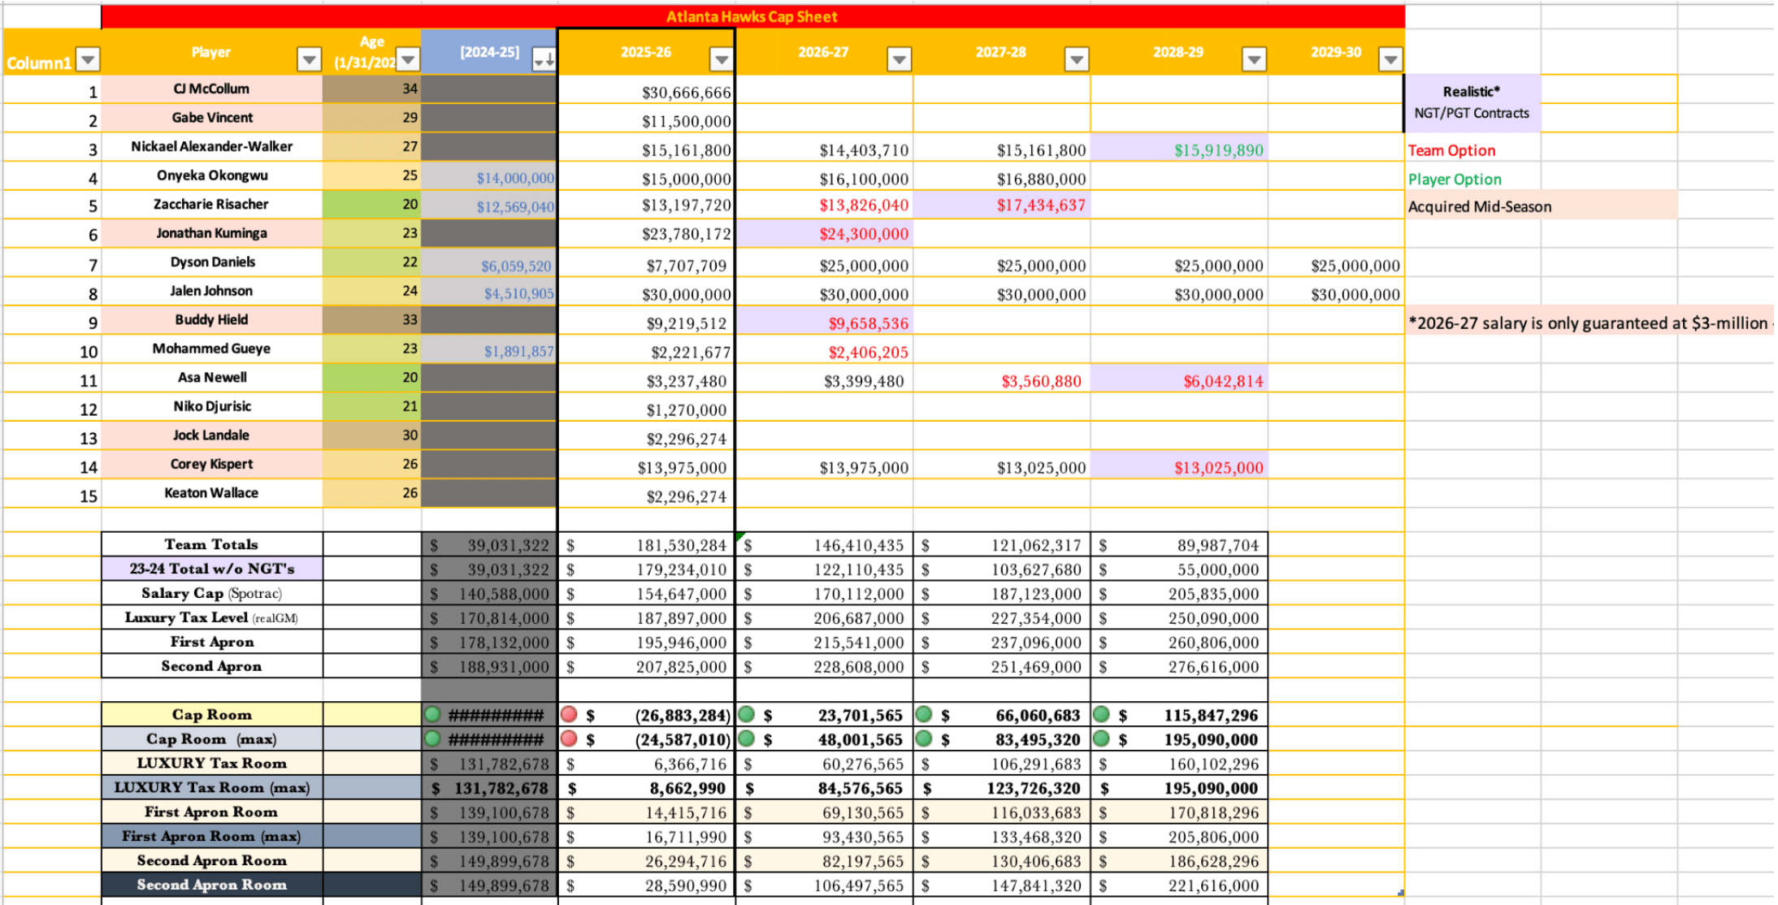The height and width of the screenshot is (905, 1778).
Task: Click the green indicator in Cap Room 2026-27 cell
Action: (747, 714)
